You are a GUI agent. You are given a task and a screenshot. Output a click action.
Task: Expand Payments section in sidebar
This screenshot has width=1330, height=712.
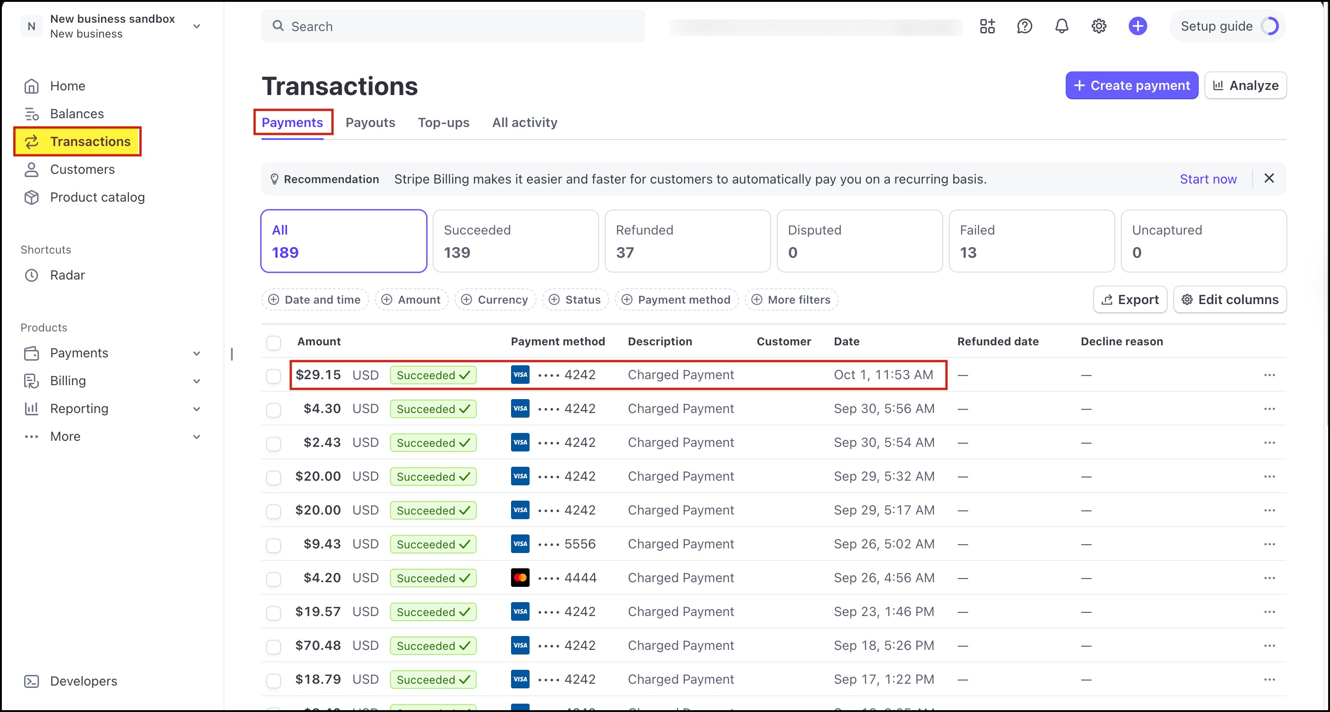pos(196,353)
